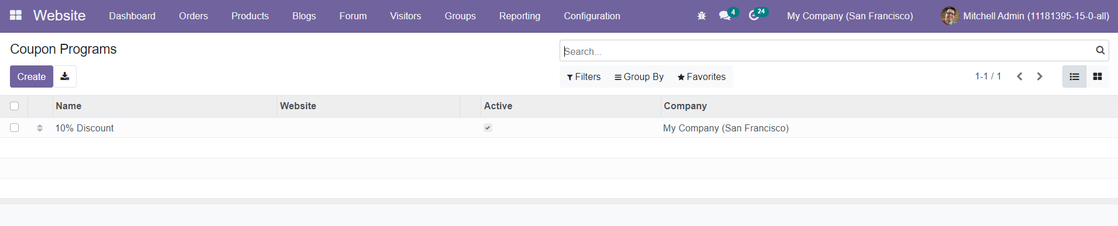The width and height of the screenshot is (1118, 226).
Task: Open the Group By dropdown
Action: click(x=639, y=77)
